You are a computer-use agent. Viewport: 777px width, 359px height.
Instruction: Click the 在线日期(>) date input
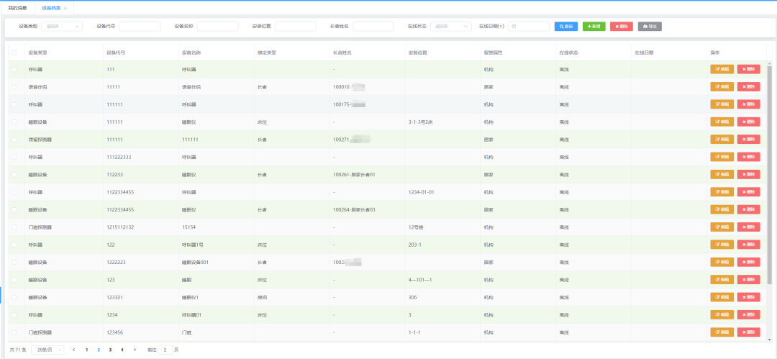pyautogui.click(x=529, y=27)
